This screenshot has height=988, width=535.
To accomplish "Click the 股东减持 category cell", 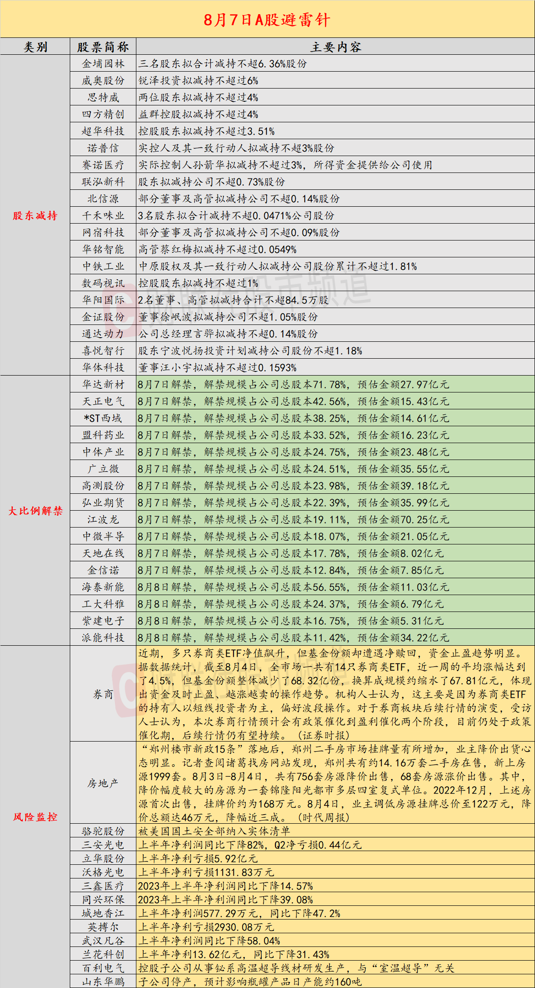I will 35,215.
